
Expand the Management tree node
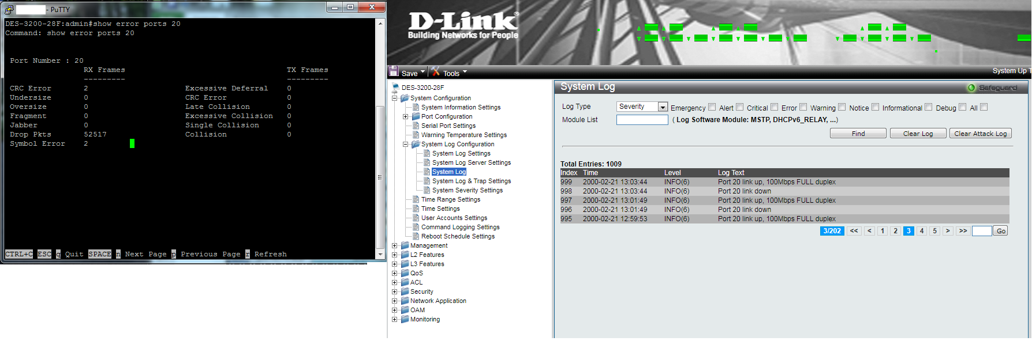click(395, 245)
